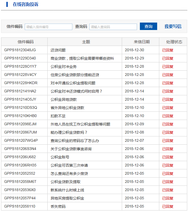Select code GPPS1812058110
Image resolution: width=188 pixels, height=211 pixels.
point(20,206)
